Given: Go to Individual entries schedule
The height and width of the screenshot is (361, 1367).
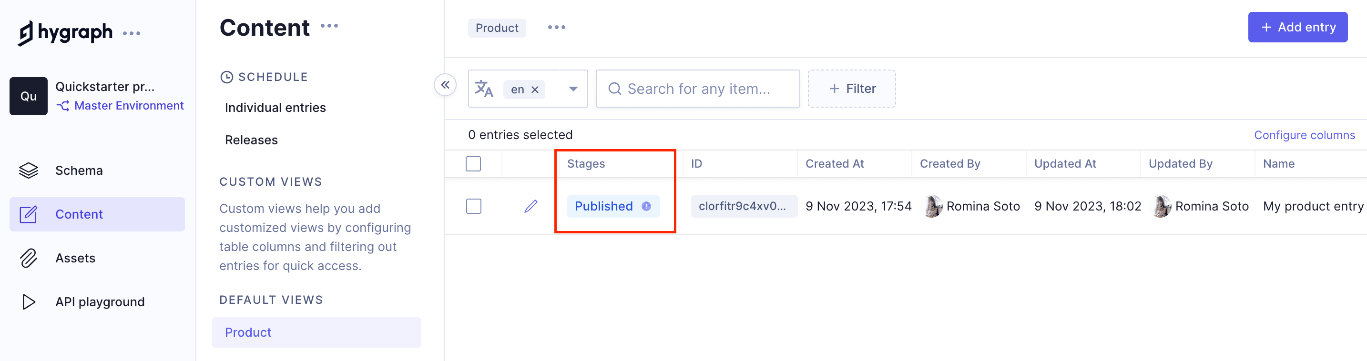Looking at the screenshot, I should (x=275, y=108).
